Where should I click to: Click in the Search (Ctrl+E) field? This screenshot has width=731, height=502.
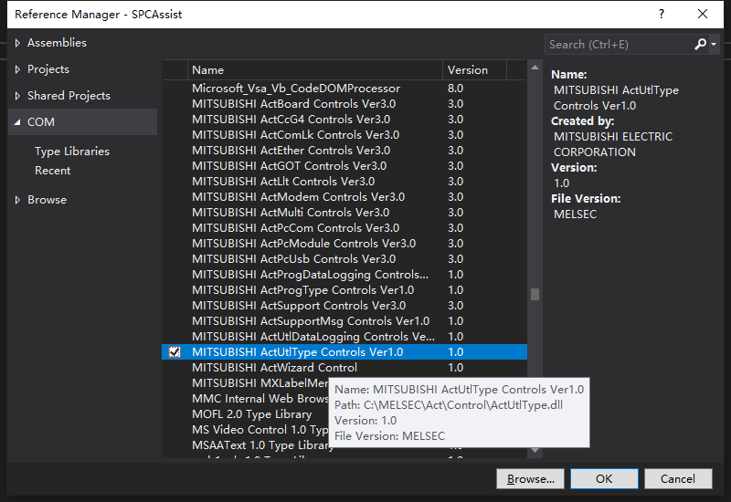click(617, 44)
